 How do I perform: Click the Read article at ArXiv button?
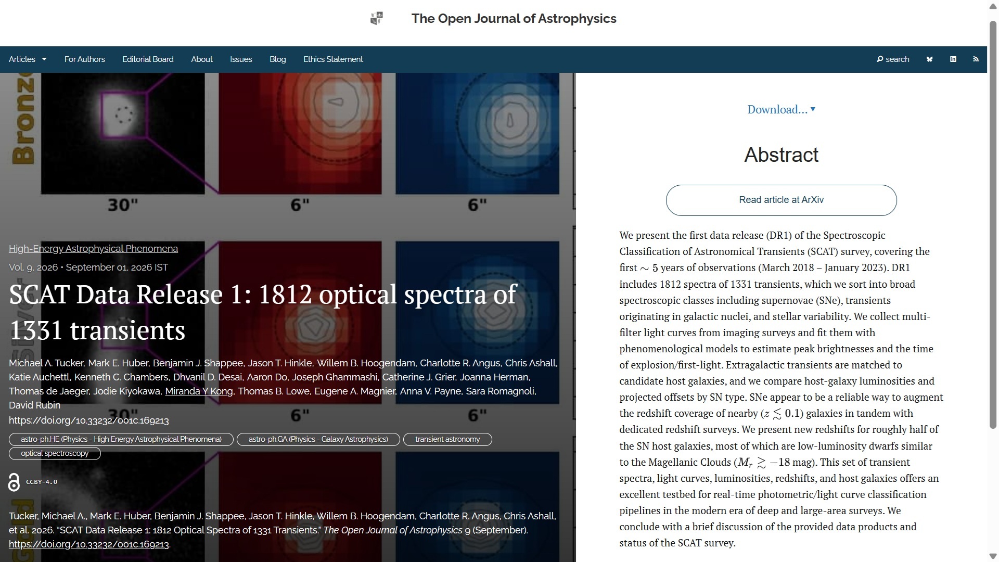coord(781,200)
